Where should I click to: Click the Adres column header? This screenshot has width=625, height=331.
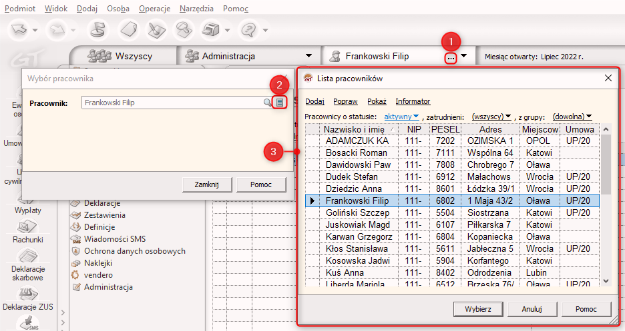pos(490,129)
